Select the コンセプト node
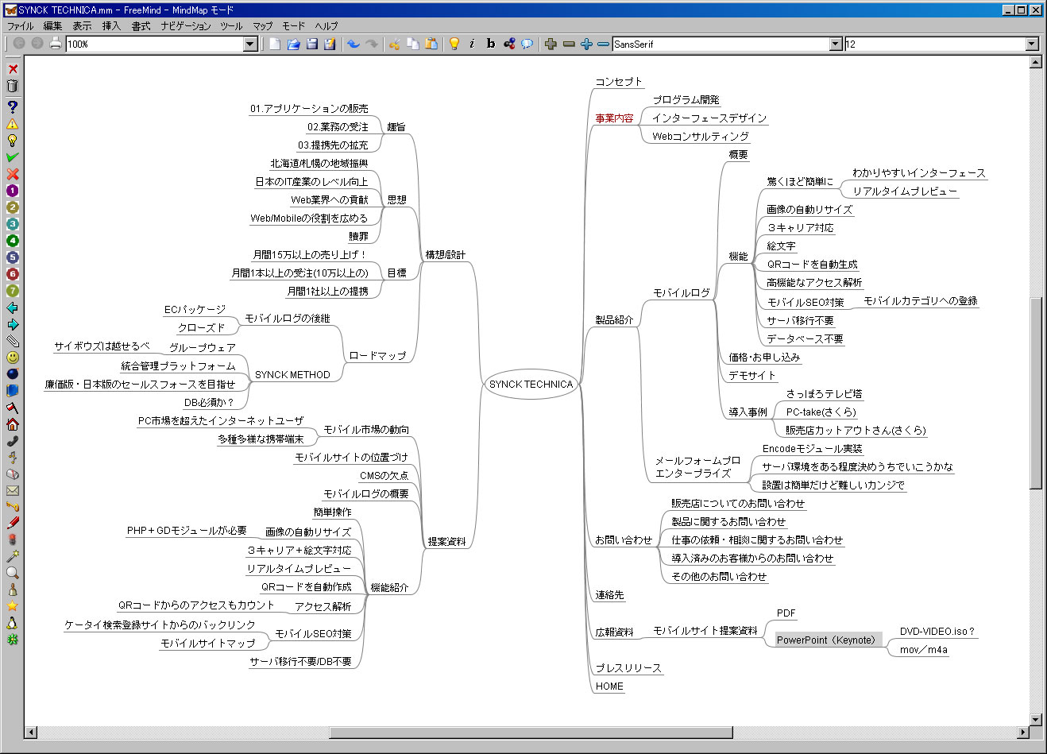The width and height of the screenshot is (1047, 754). pos(619,82)
